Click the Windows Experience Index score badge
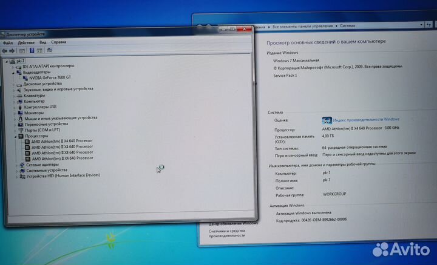This screenshot has height=265, width=437. (327, 120)
